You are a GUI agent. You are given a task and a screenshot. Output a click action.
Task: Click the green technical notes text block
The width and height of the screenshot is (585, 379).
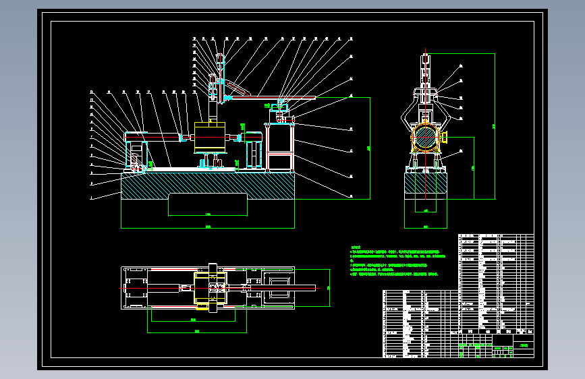(x=397, y=261)
